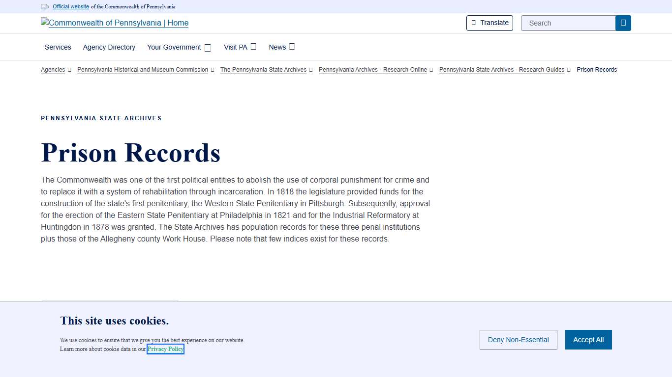Click the Prison Records breadcrumb label
Screen dimensions: 672x377
pos(596,70)
